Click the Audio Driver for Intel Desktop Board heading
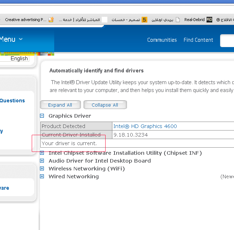The height and width of the screenshot is (230, 234). tap(100, 161)
